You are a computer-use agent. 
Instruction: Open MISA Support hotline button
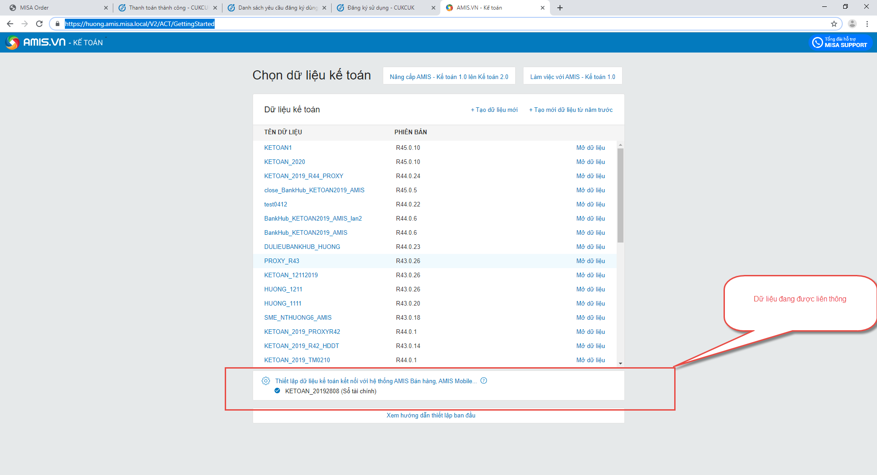click(840, 42)
